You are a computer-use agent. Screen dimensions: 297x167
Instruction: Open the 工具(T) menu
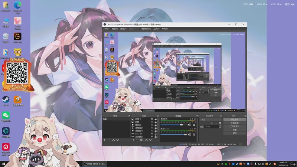pos(156,29)
